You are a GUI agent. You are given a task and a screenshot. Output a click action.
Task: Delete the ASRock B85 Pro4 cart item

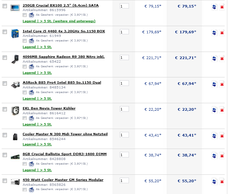pyautogui.click(x=222, y=84)
